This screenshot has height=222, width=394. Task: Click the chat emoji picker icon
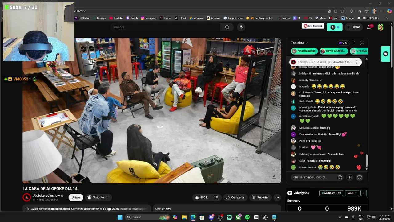coord(340,177)
